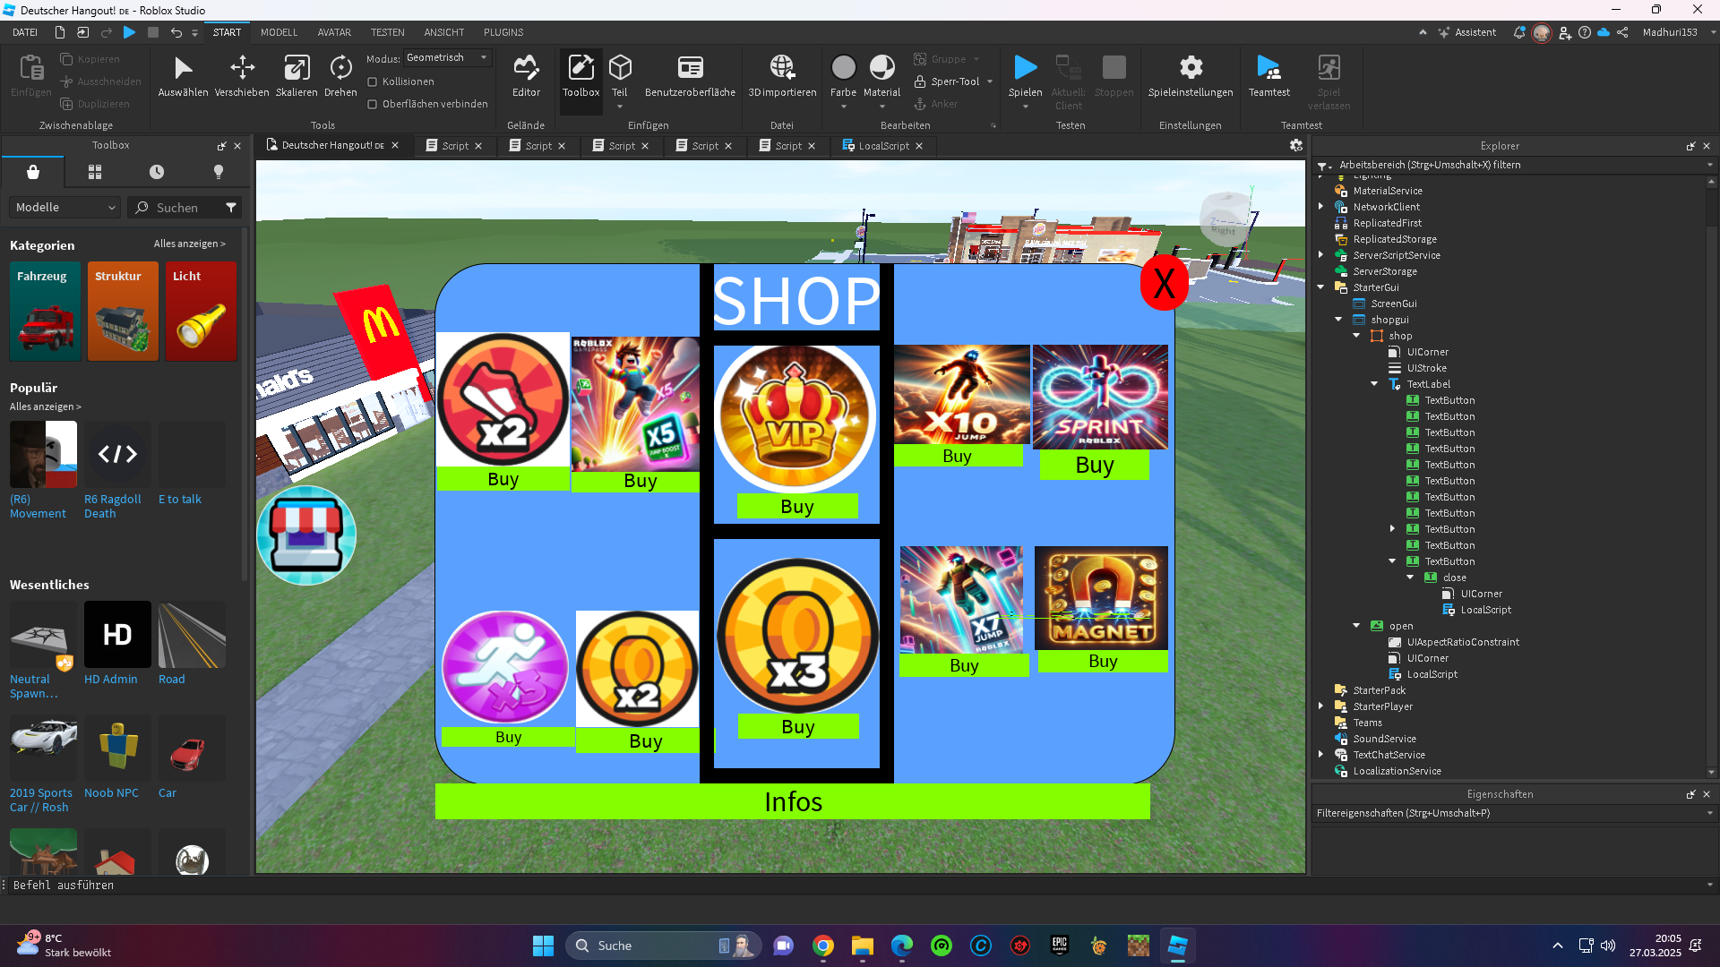1720x967 pixels.
Task: Open the Gelände Editor
Action: pyautogui.click(x=526, y=75)
